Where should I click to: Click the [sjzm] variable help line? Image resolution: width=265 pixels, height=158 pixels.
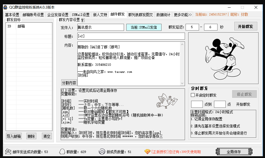click(x=83, y=122)
